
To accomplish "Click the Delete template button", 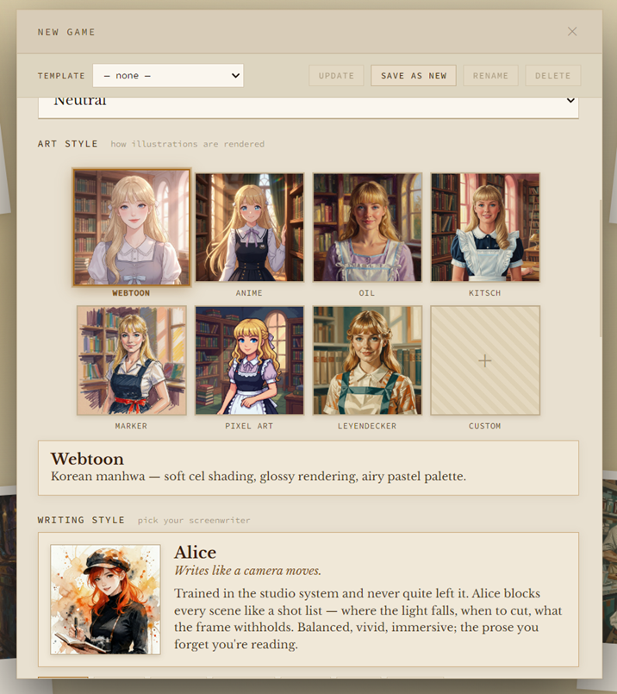I will (553, 76).
